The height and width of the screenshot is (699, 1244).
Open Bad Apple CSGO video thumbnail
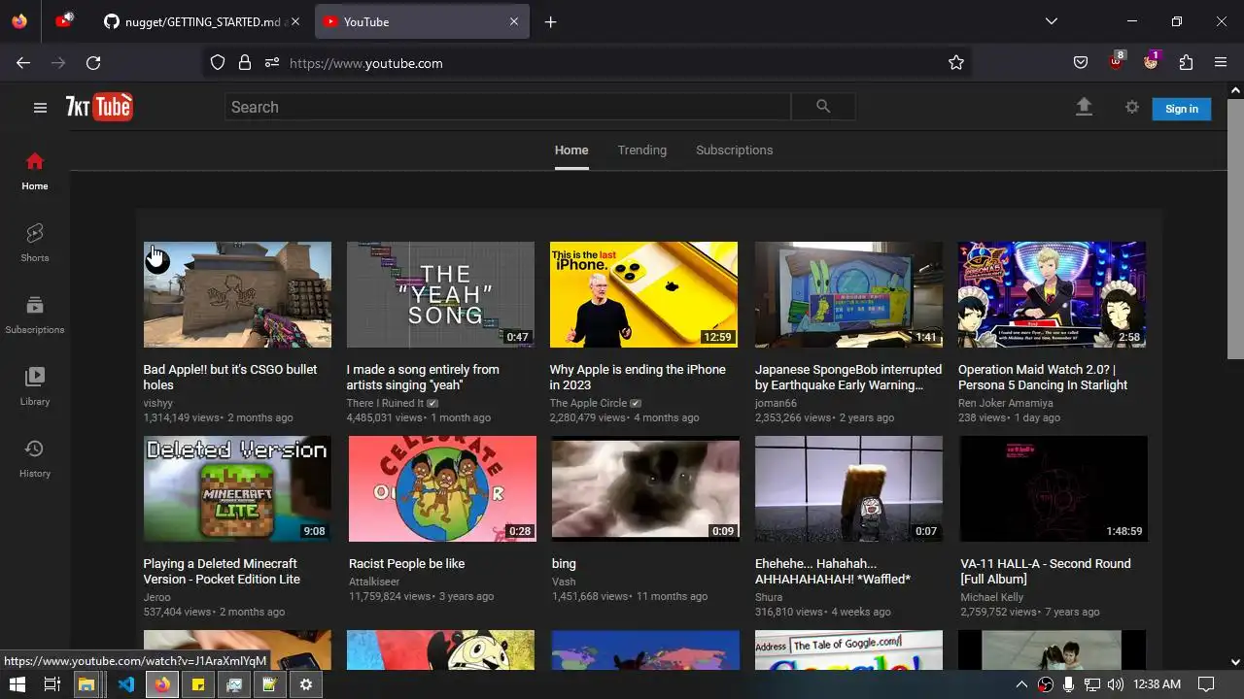pos(237,294)
